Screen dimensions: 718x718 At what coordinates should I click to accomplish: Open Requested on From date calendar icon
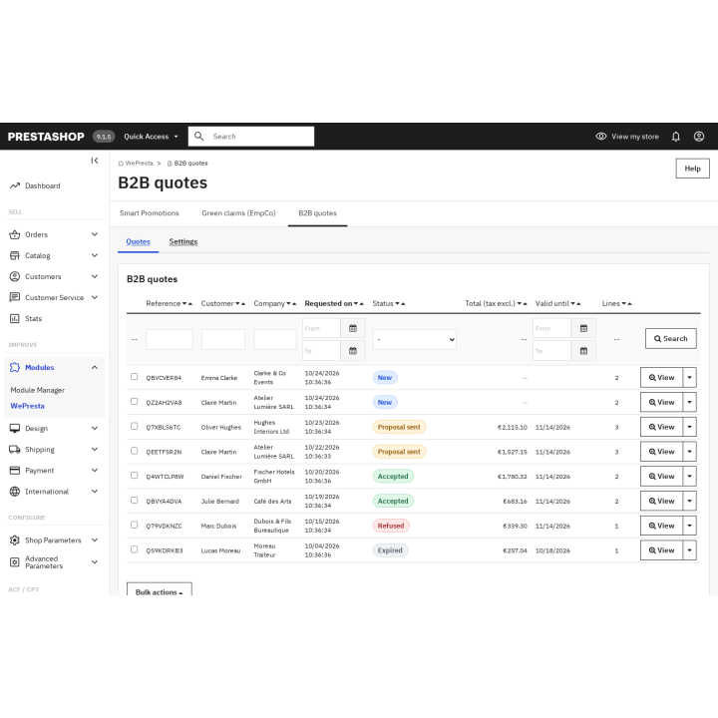click(x=353, y=328)
